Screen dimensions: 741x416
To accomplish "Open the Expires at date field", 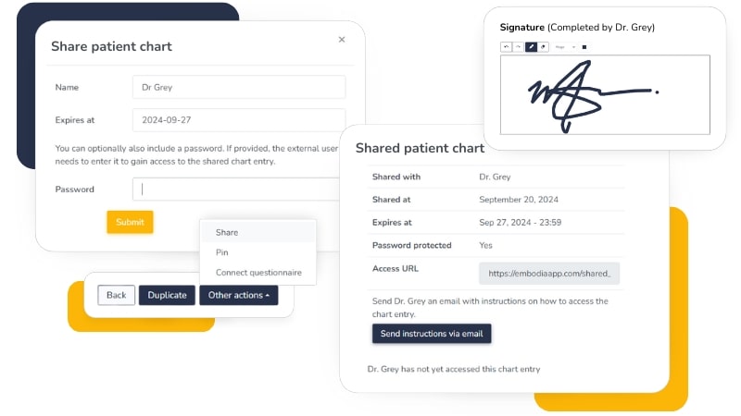I will coord(238,120).
